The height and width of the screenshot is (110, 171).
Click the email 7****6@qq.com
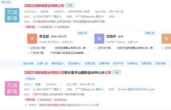[x=85, y=89]
